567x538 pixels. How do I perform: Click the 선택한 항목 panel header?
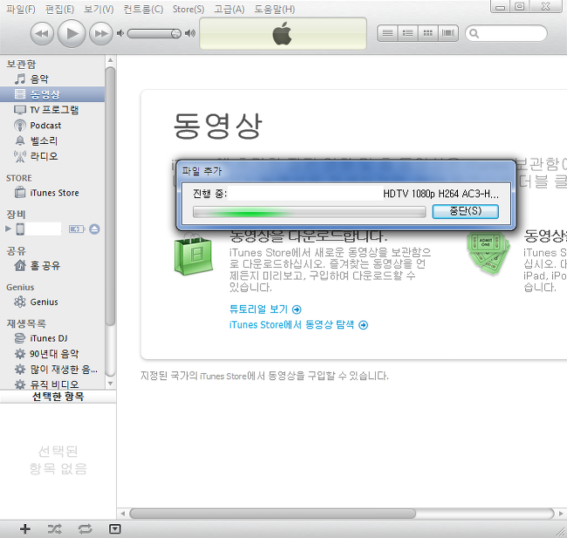click(58, 397)
